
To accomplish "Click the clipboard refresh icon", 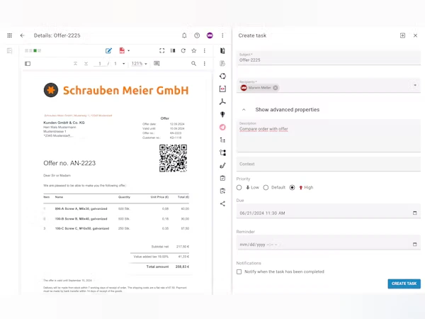I will pyautogui.click(x=222, y=191).
